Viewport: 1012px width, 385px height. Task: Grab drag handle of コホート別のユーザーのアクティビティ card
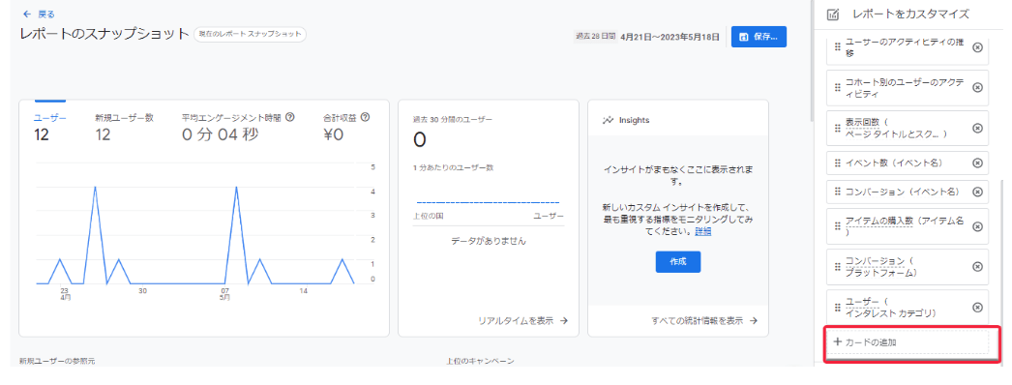[837, 88]
